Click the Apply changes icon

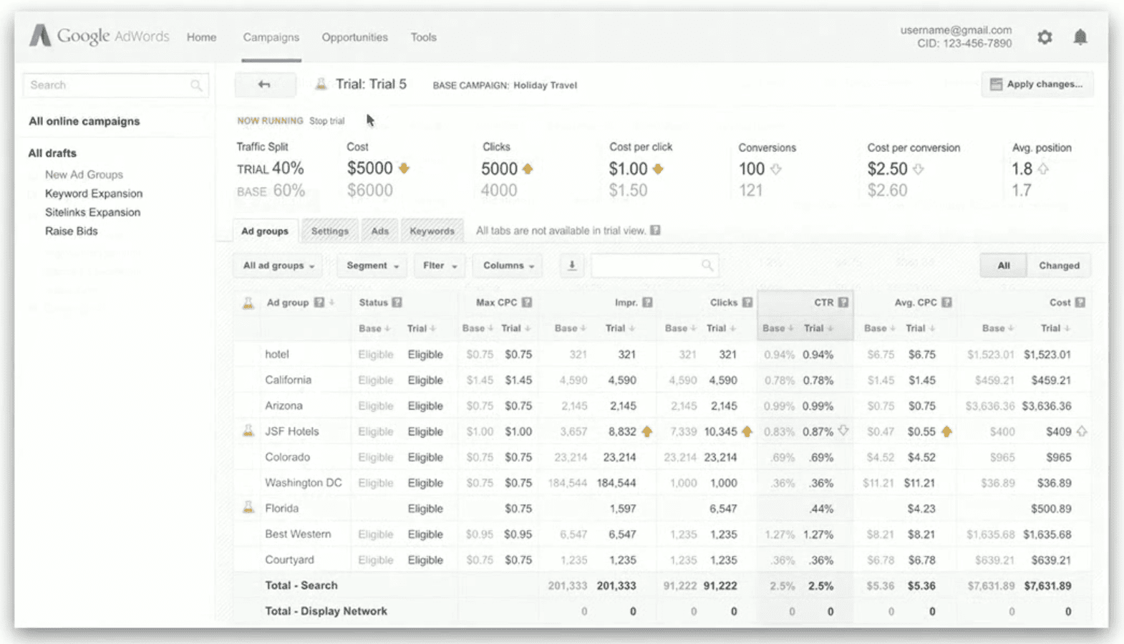pyautogui.click(x=996, y=85)
